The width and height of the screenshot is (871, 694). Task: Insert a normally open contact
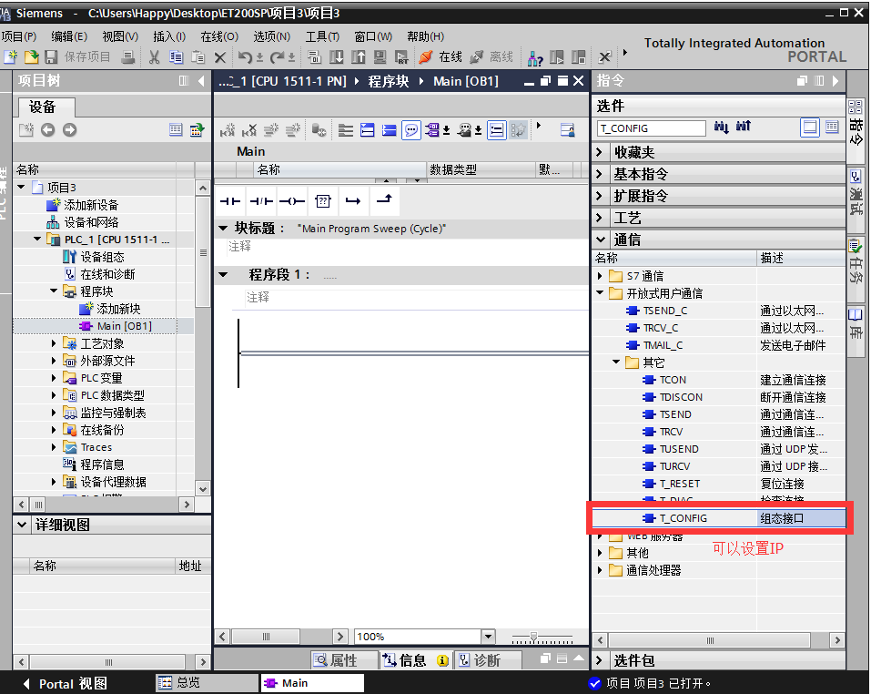tap(230, 200)
